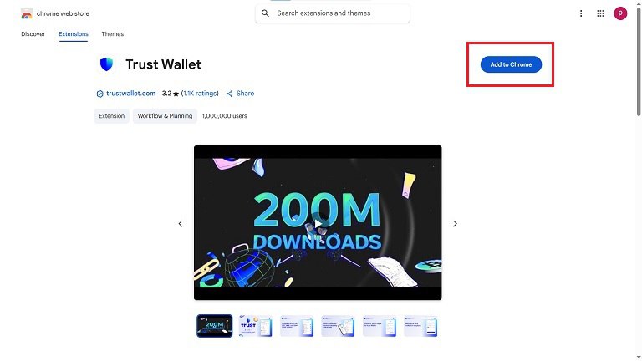Click the Chrome Web Store rainbow logo
Screen dimensions: 642x361
pyautogui.click(x=27, y=13)
